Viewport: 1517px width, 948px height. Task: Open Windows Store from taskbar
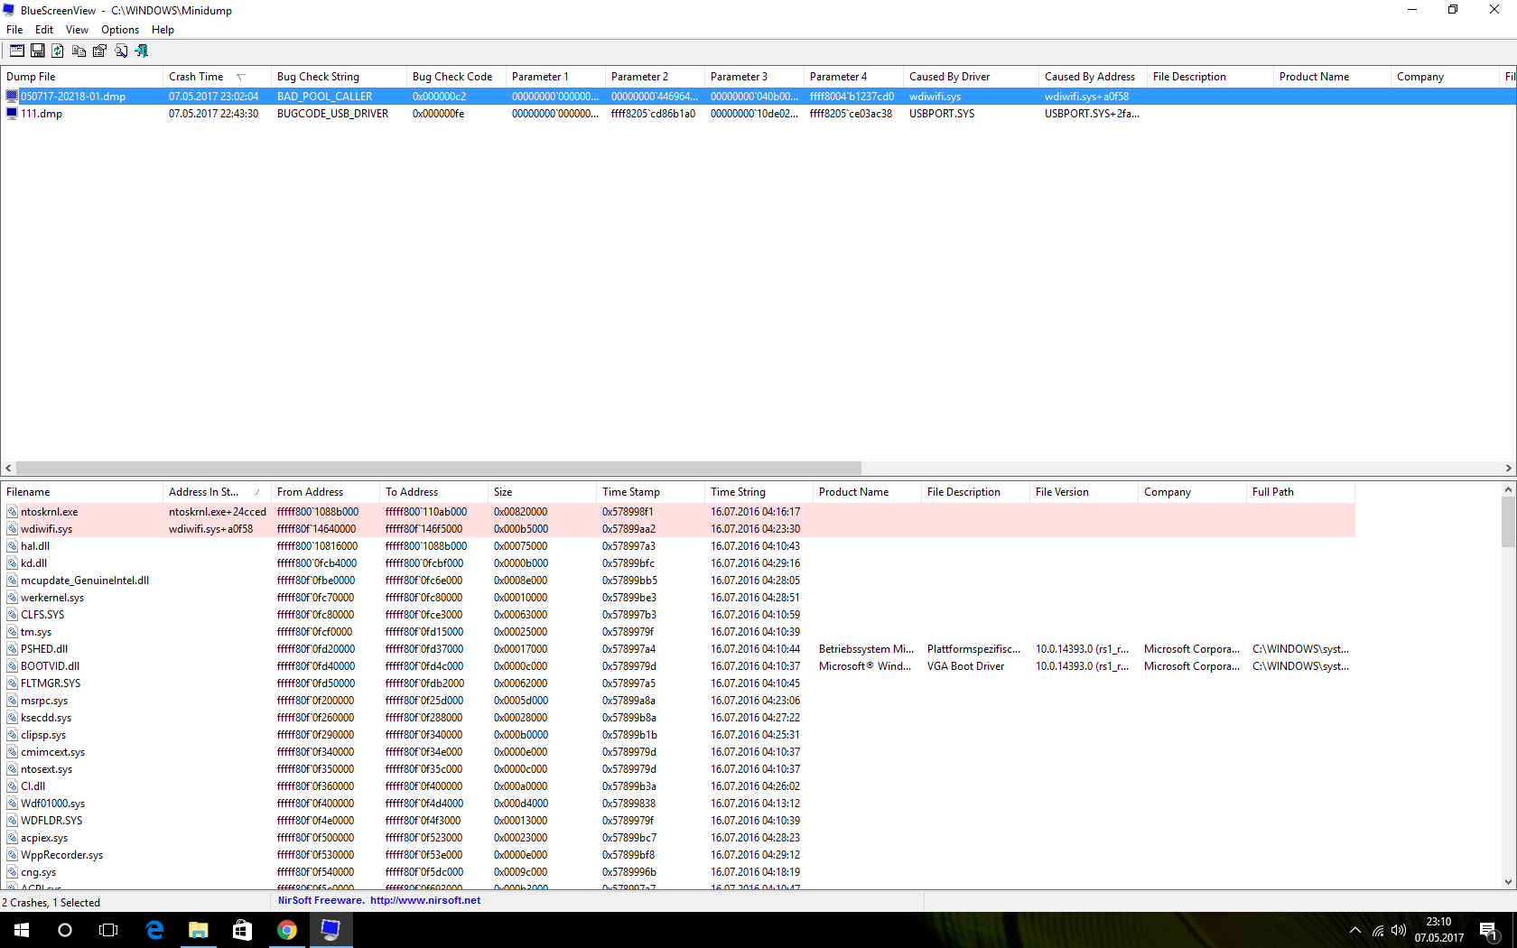[242, 930]
